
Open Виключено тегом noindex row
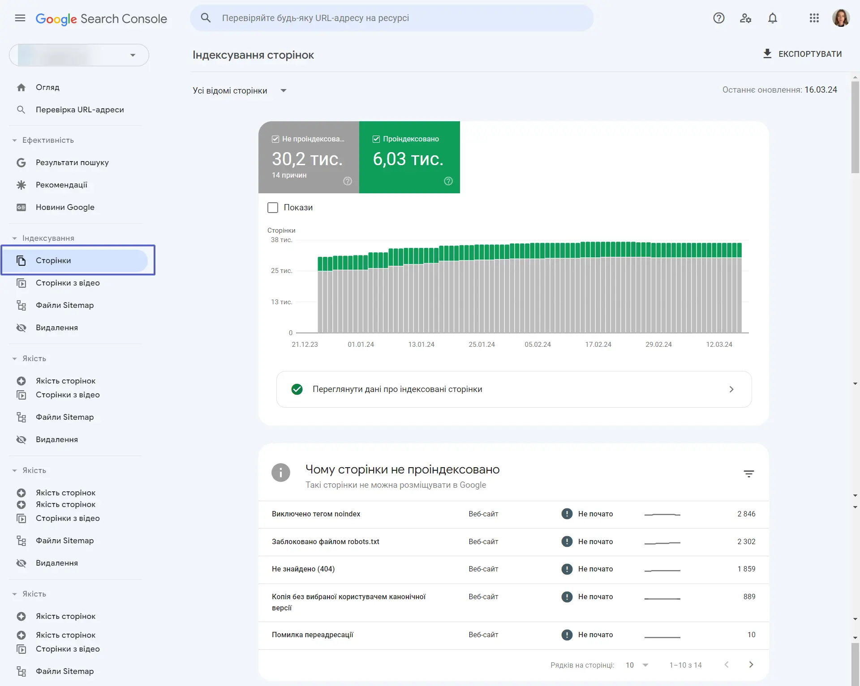(x=513, y=514)
